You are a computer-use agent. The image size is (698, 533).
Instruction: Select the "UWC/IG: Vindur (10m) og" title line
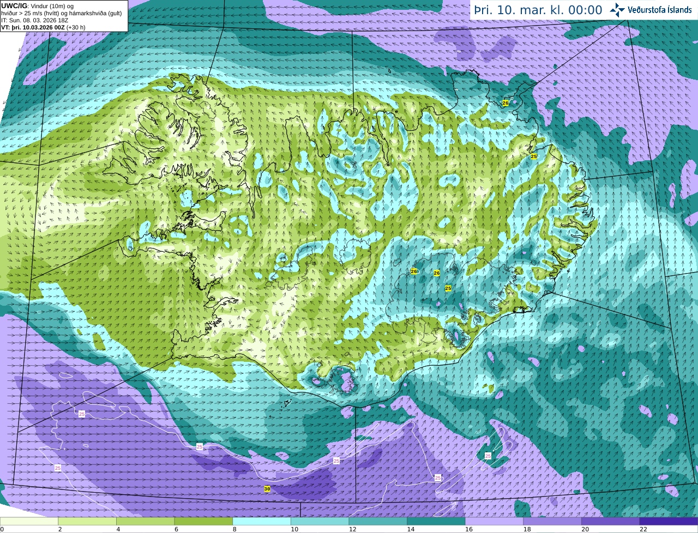click(37, 6)
